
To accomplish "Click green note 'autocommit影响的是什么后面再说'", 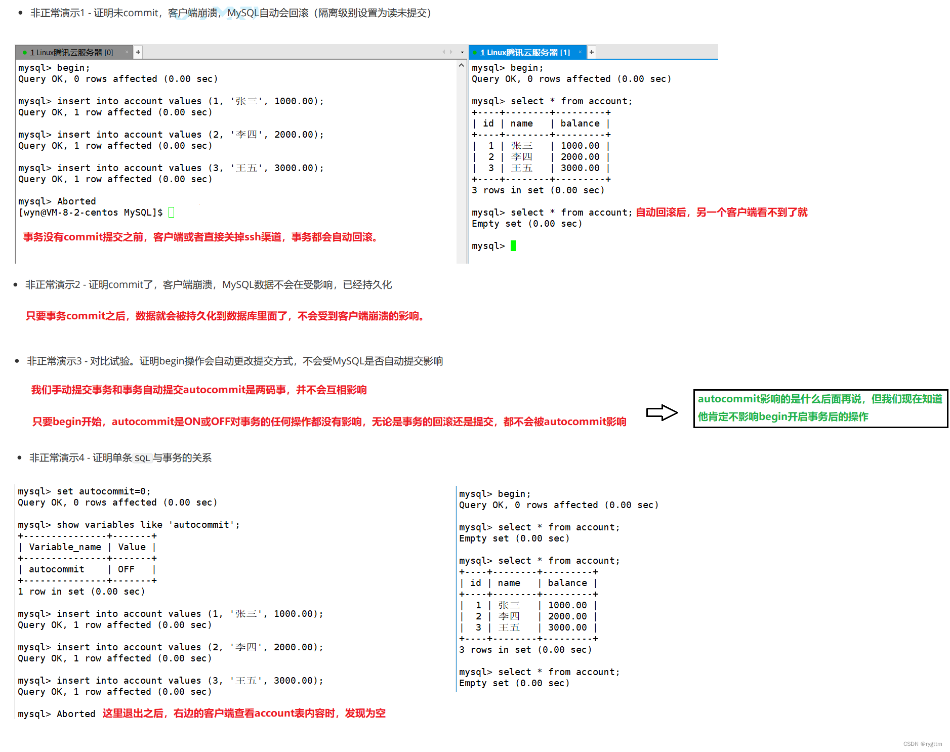I will (820, 399).
